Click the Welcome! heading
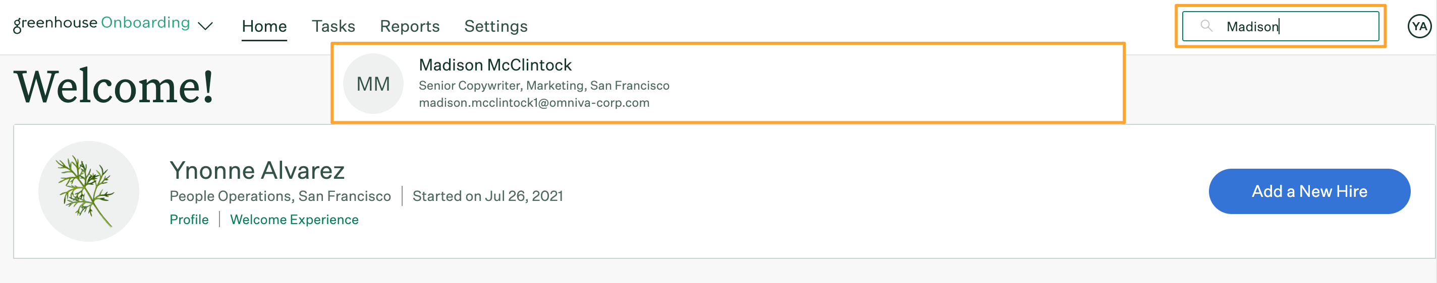 pos(115,86)
